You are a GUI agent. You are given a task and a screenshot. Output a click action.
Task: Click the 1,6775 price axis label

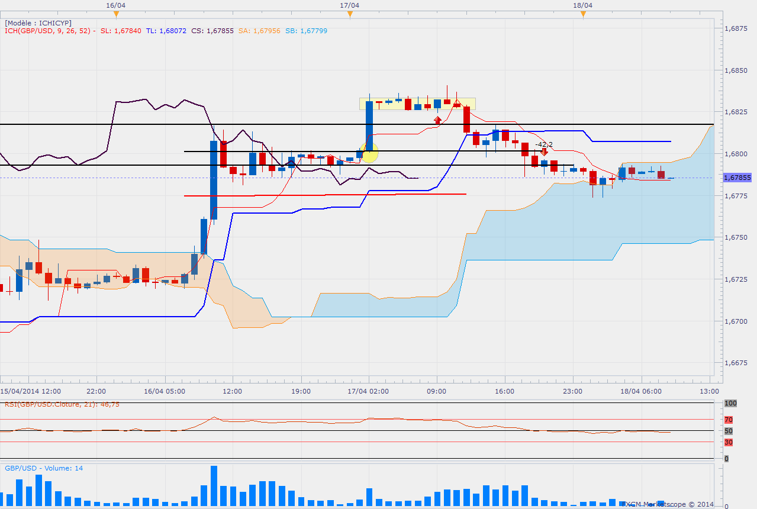(736, 195)
